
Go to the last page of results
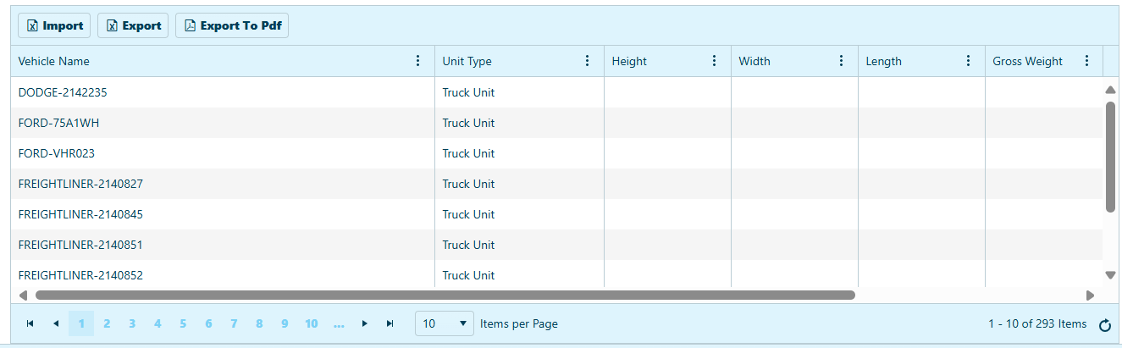[390, 323]
